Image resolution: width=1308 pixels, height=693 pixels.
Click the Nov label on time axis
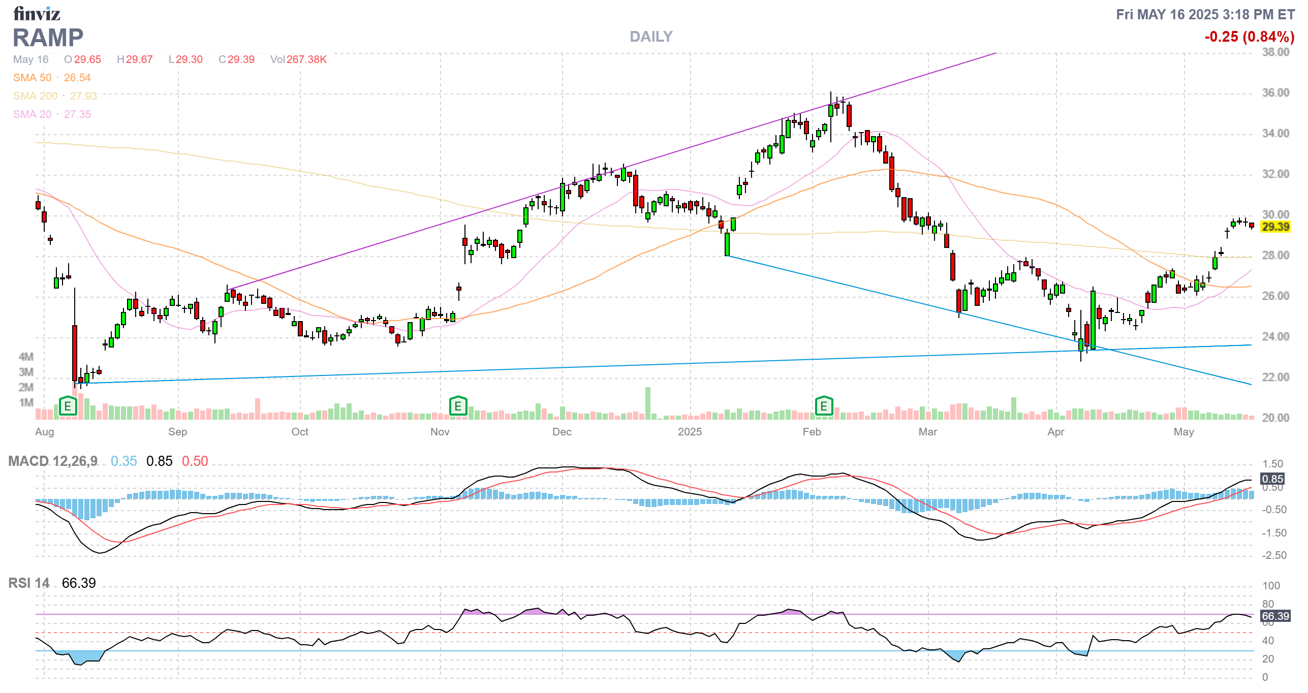click(440, 432)
